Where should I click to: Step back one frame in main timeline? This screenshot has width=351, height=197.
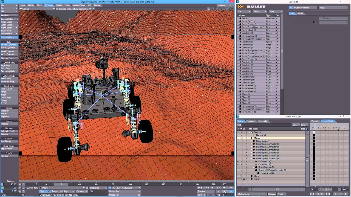tap(213, 188)
